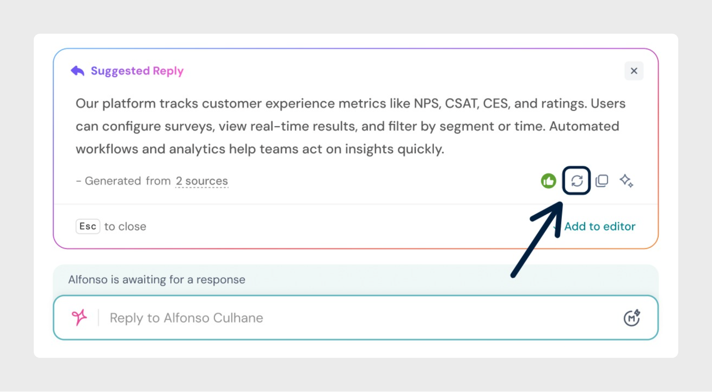Click the green thumbs-up feedback icon
Viewport: 712px width, 392px height.
point(548,181)
